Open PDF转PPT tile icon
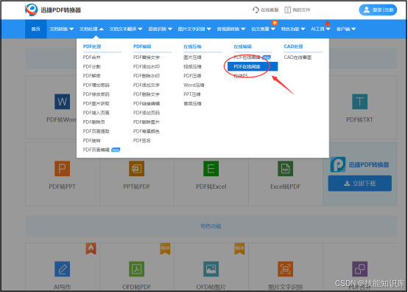This screenshot has height=292, width=408. point(62,169)
